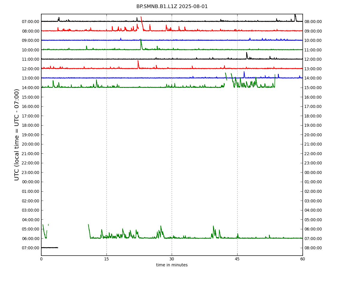Select the right-axis time label 10:00:00

coord(313,41)
